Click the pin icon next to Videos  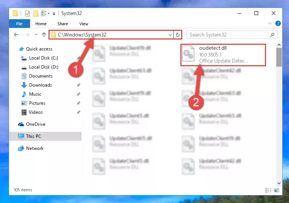click(x=78, y=112)
